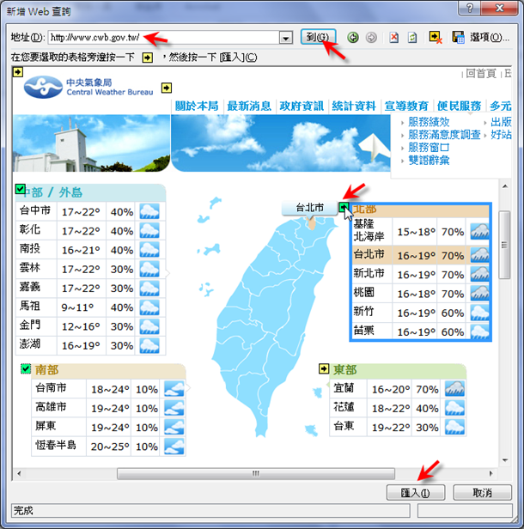Open the 選項(O) options button
The height and width of the screenshot is (529, 524).
(x=490, y=37)
